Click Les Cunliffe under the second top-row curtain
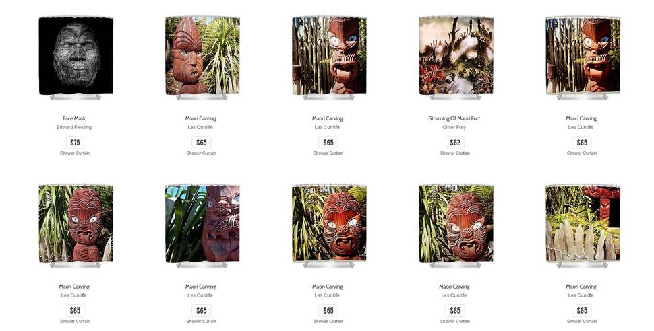Viewport: 654px width, 331px height. point(201,127)
